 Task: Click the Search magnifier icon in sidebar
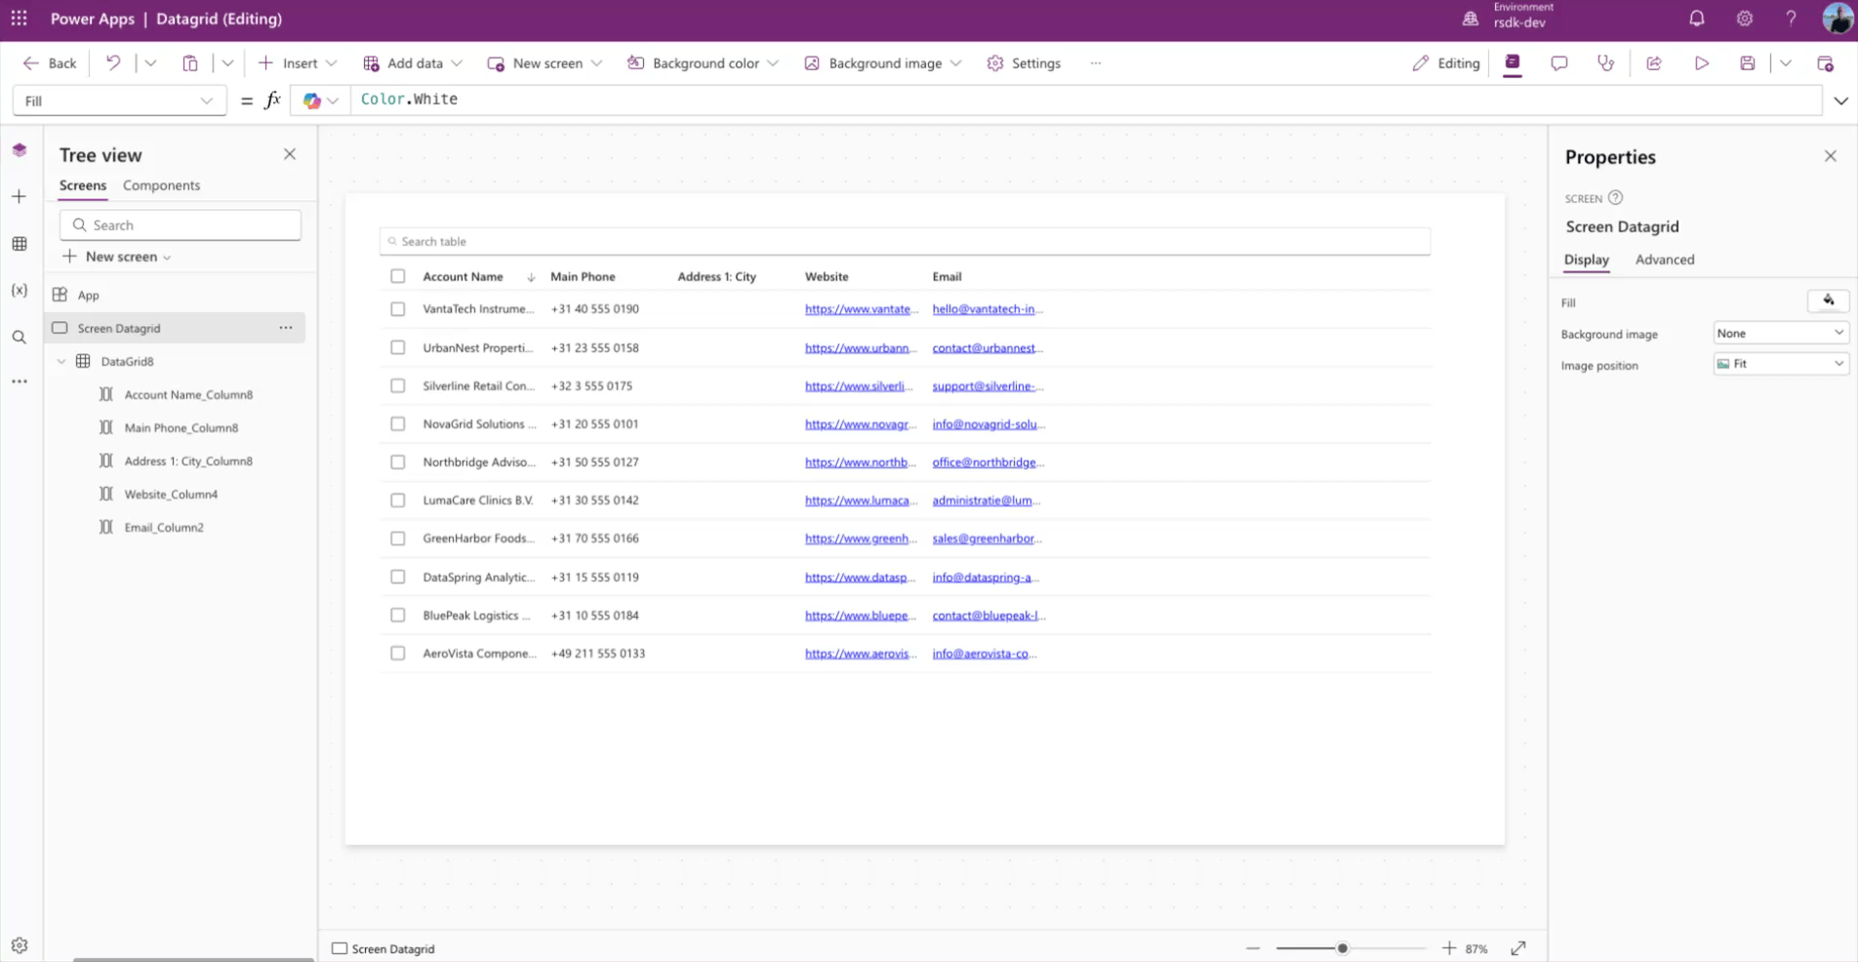coord(20,338)
